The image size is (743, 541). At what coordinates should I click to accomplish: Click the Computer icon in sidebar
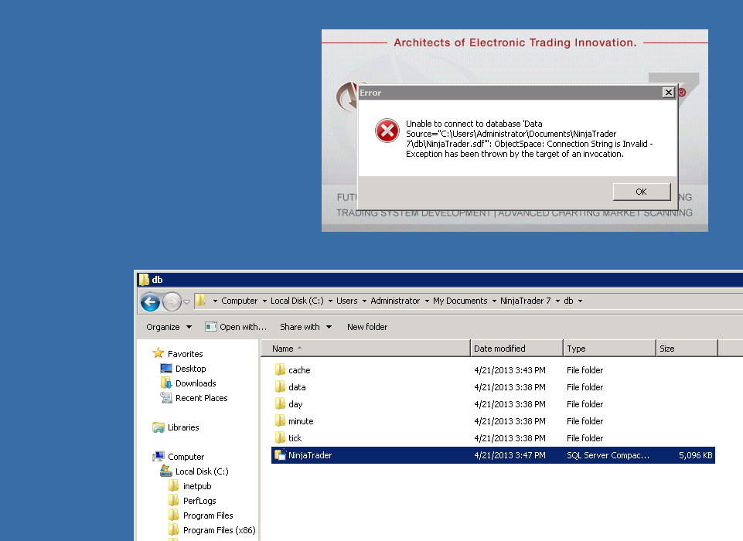click(x=158, y=456)
